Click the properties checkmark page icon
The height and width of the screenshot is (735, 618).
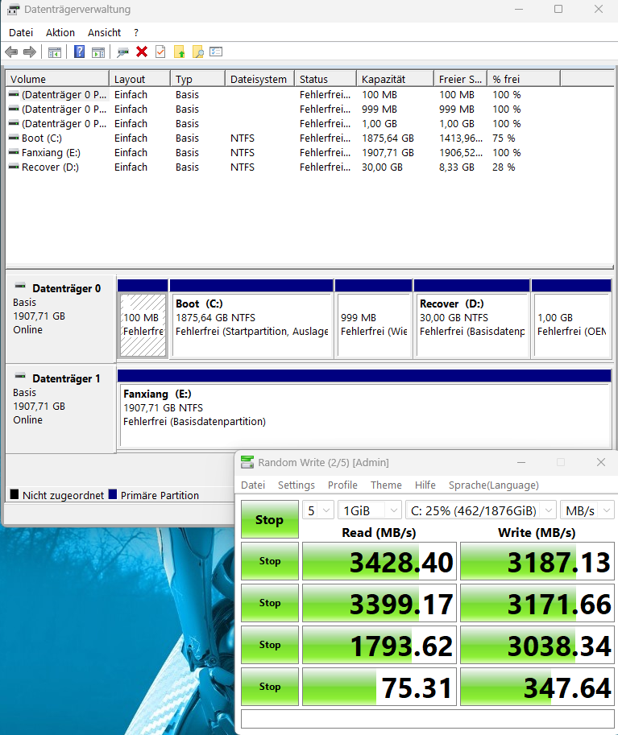pos(160,52)
